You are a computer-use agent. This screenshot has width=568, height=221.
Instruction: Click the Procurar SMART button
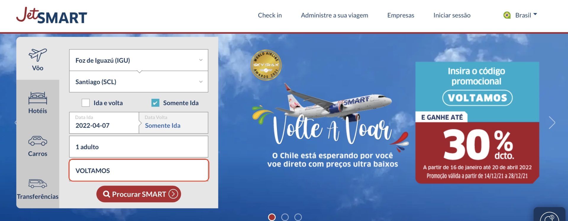(138, 194)
